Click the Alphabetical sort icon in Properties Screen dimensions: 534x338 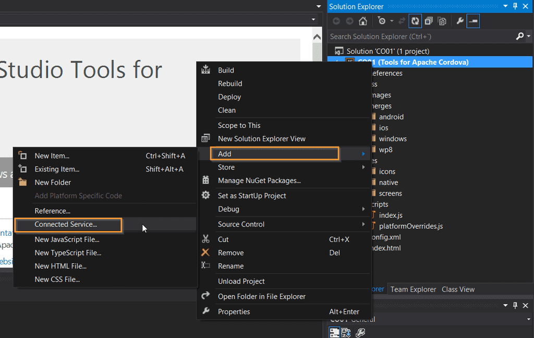point(346,332)
